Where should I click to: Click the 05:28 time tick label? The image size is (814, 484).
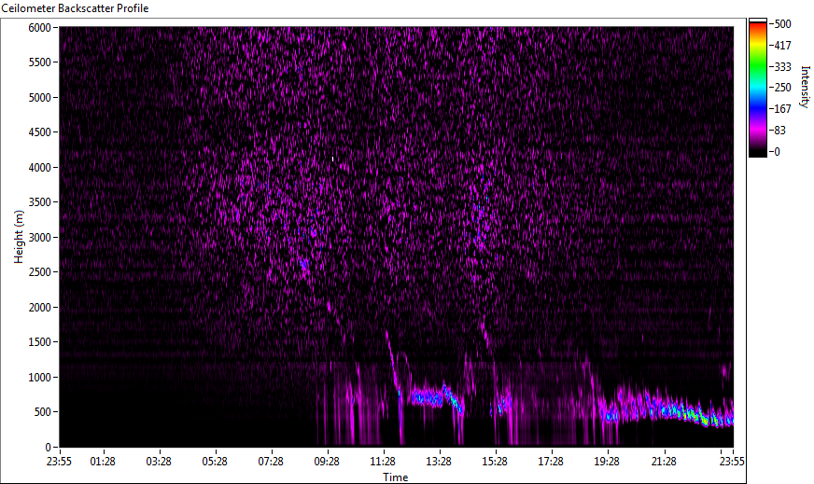[215, 462]
